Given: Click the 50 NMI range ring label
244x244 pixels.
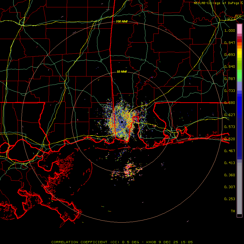Looking at the screenshot, I should (122, 72).
